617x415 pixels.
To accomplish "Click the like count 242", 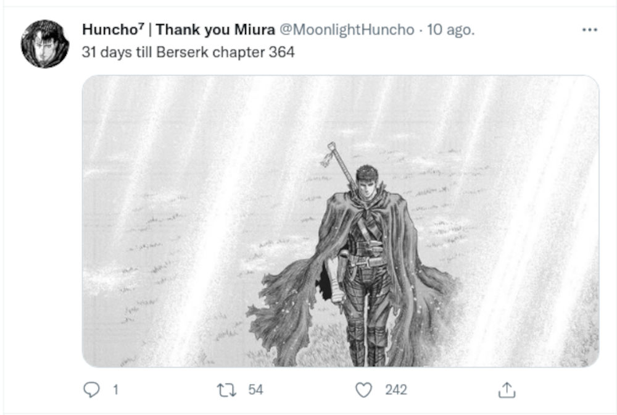I will pos(396,390).
